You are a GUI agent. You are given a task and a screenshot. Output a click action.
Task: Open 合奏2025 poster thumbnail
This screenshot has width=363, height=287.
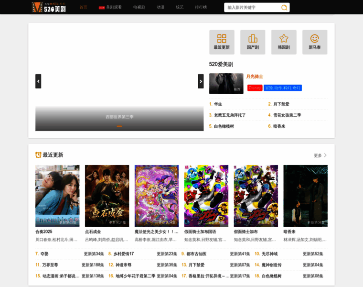(x=57, y=196)
